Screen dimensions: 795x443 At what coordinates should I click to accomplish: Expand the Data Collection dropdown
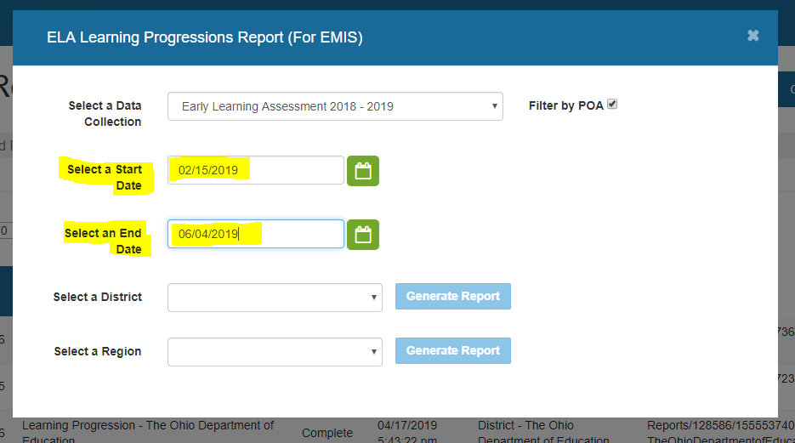tap(335, 107)
